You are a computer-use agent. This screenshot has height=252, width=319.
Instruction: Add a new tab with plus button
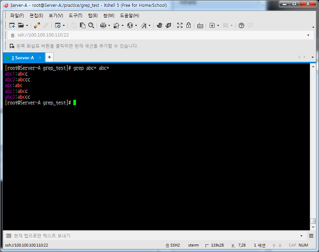[49, 57]
